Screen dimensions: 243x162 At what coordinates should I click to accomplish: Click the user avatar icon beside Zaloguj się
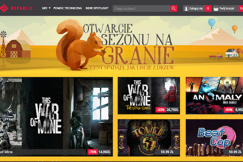pyautogui.click(x=186, y=8)
